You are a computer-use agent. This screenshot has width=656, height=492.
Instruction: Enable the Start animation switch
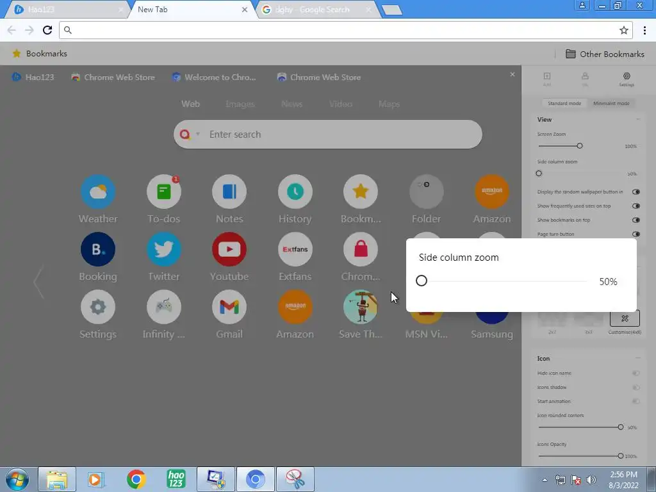coord(636,401)
